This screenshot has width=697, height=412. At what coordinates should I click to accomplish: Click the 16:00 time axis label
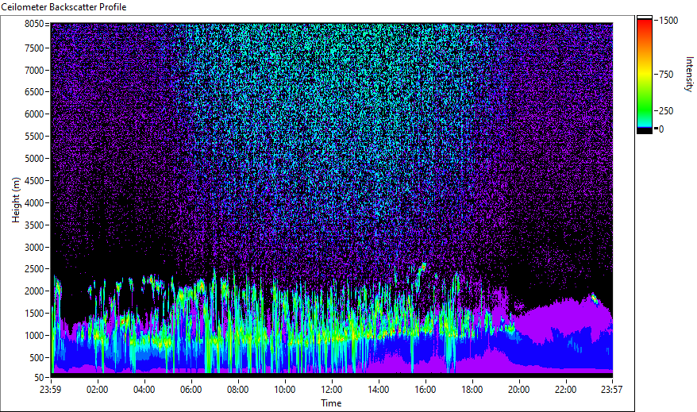(x=426, y=390)
